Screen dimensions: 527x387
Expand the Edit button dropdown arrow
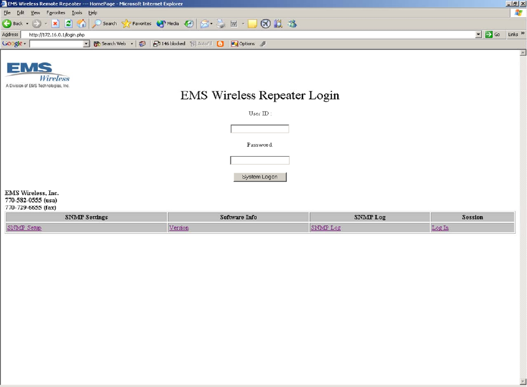pos(243,23)
